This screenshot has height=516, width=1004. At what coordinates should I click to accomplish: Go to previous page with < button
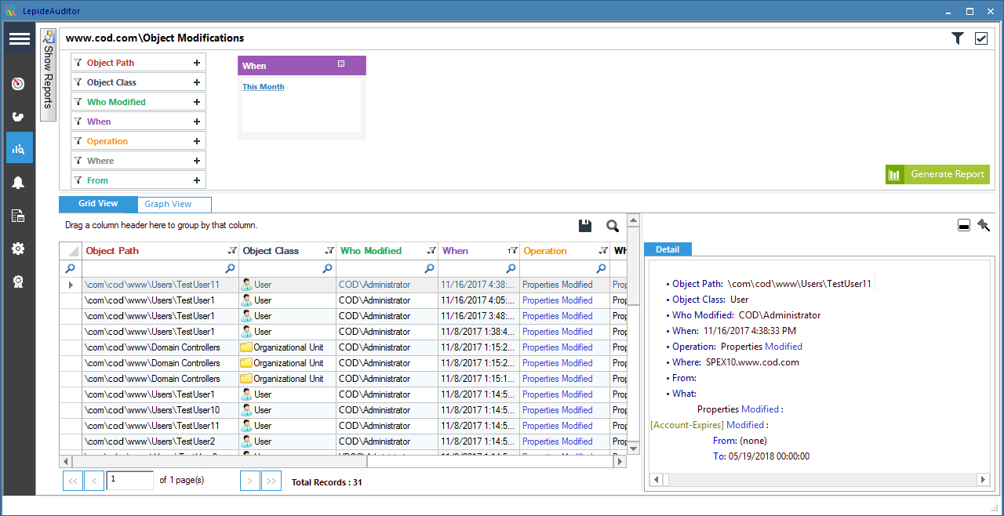pos(94,481)
